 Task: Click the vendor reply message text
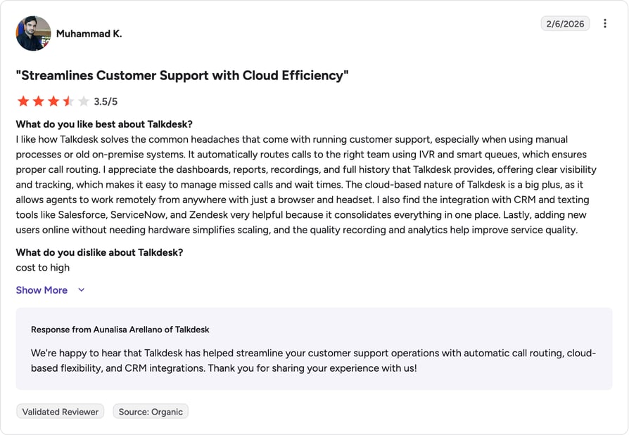(313, 361)
